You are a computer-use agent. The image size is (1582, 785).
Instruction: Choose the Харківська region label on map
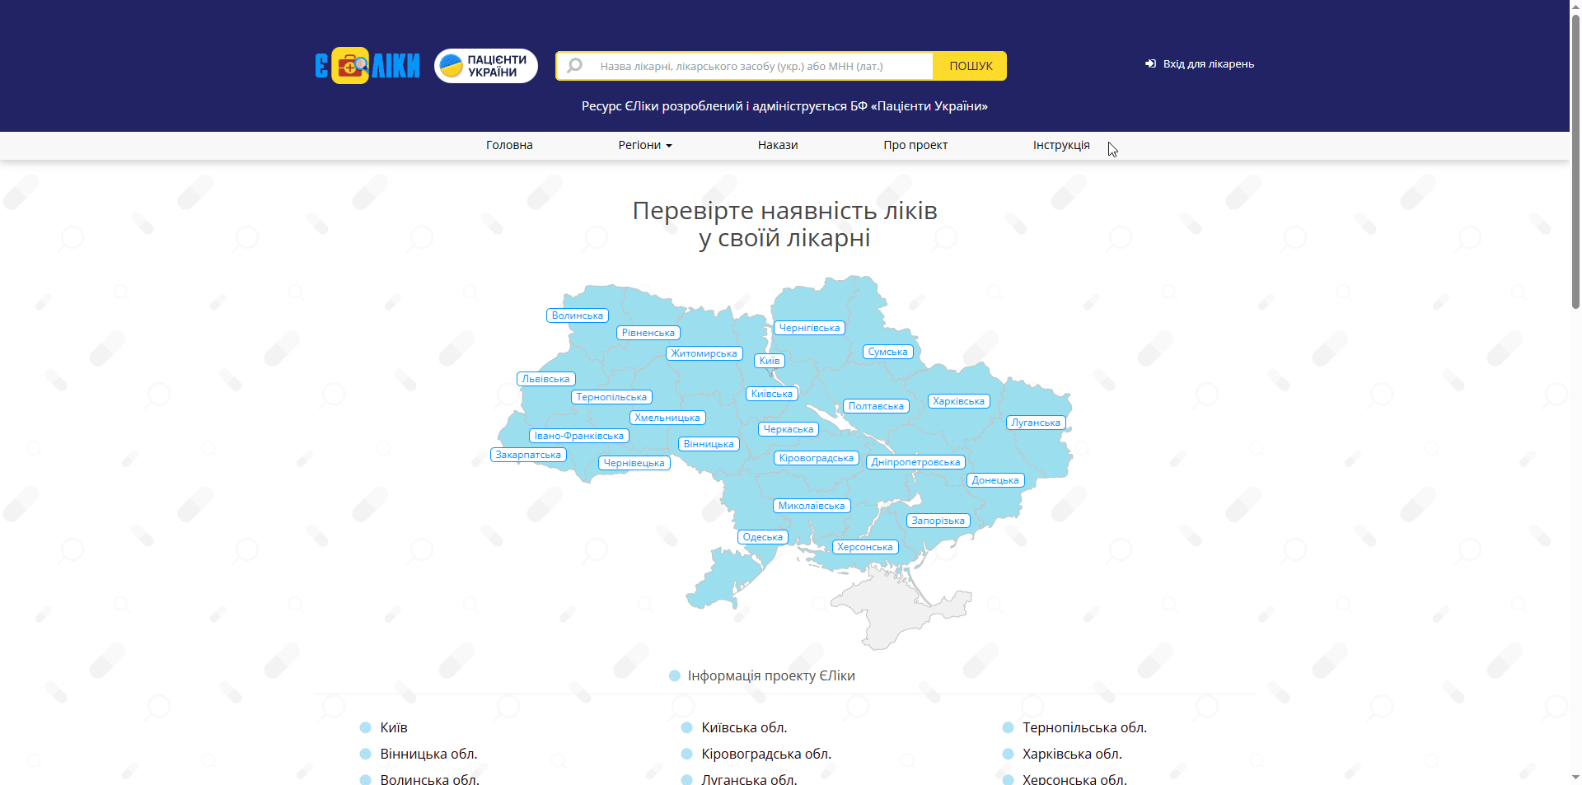point(958,401)
